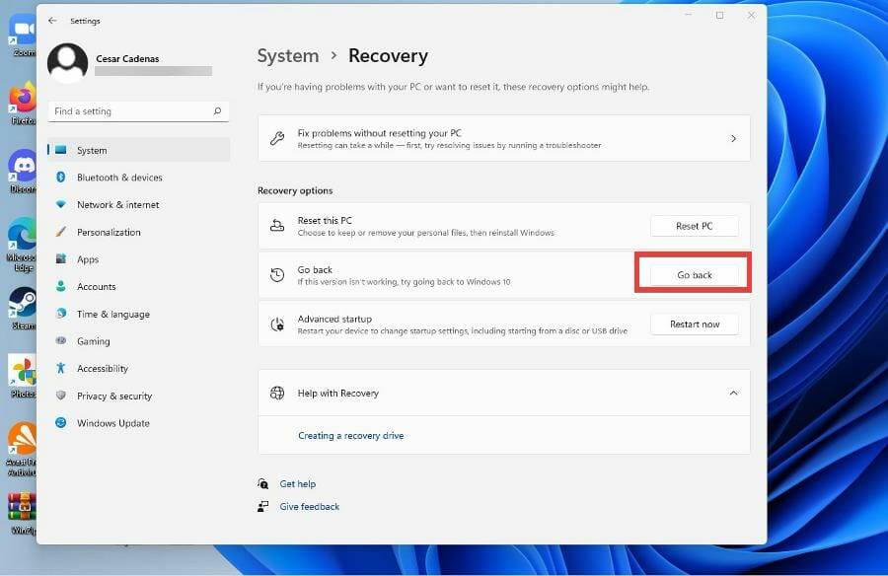Open Personalization settings
Screen dimensions: 888x576
click(139, 232)
